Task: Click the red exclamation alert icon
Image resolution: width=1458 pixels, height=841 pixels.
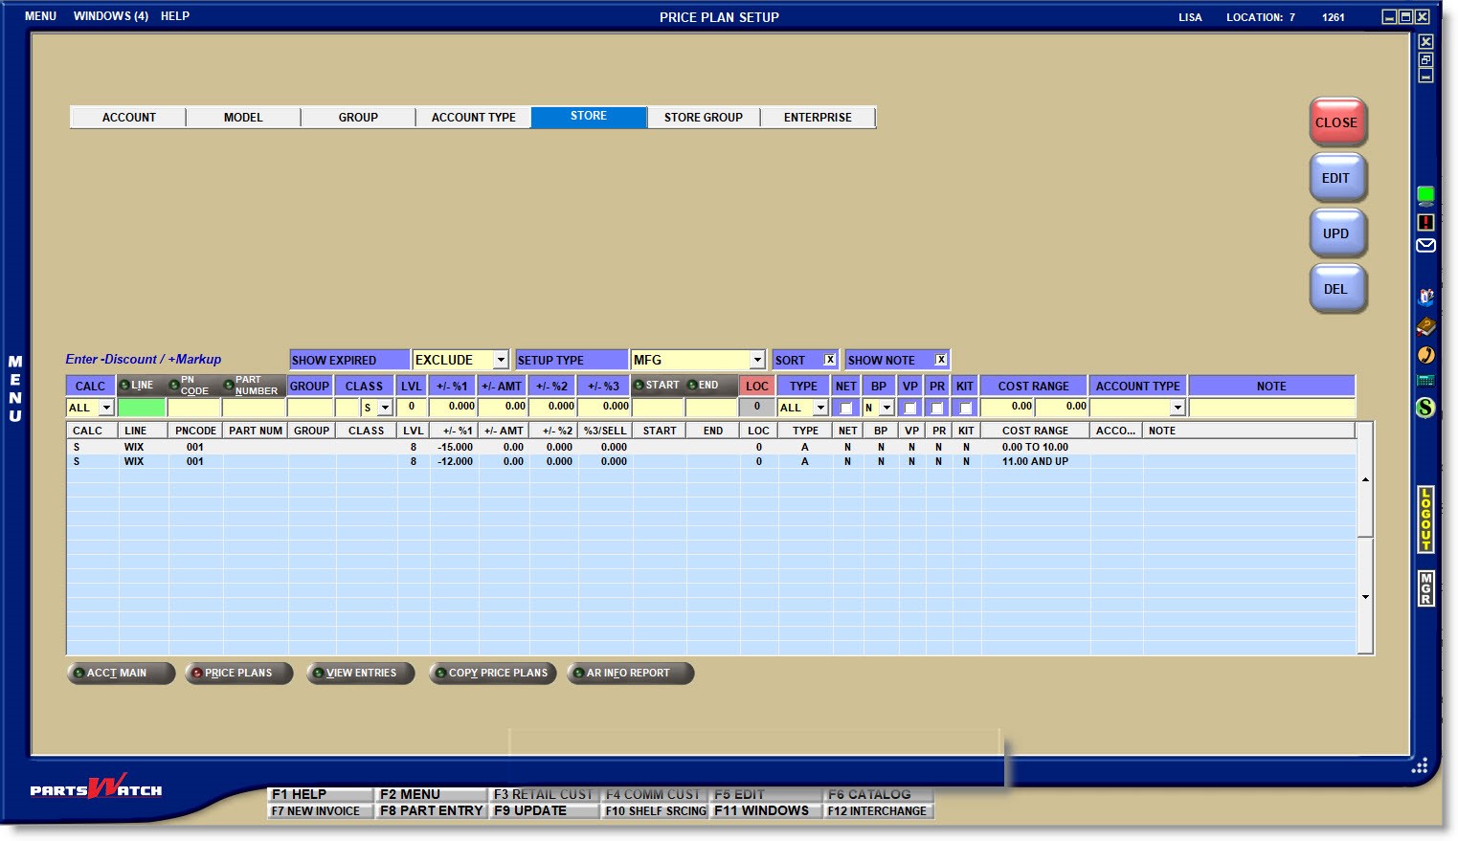Action: (x=1425, y=222)
